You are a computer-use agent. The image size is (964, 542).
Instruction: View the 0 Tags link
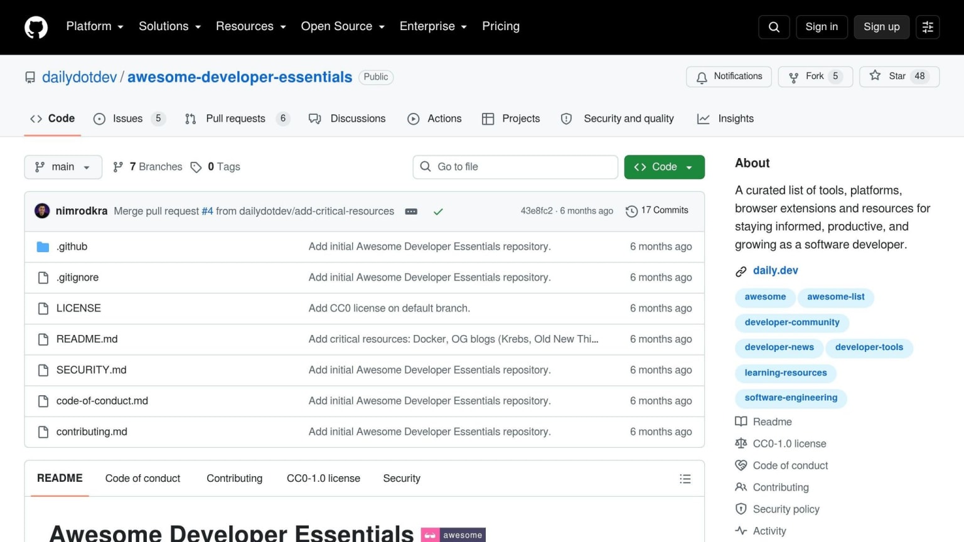pyautogui.click(x=215, y=167)
